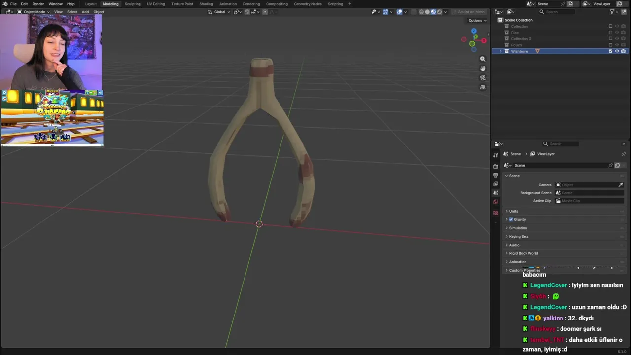The width and height of the screenshot is (631, 355).
Task: Click new scene icon in top bar
Action: click(570, 4)
